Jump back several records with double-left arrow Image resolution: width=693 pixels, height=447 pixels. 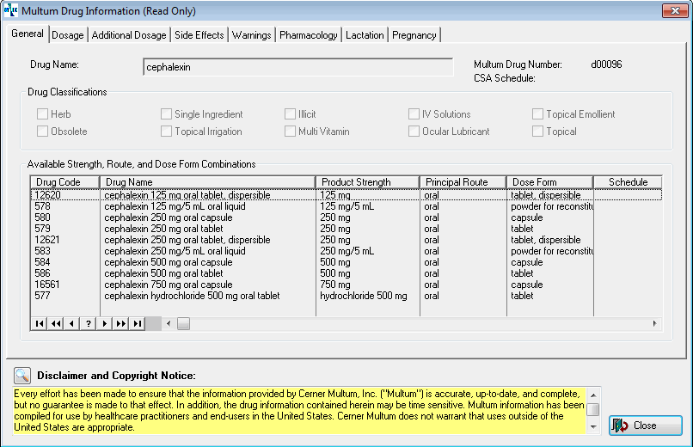[x=56, y=324]
